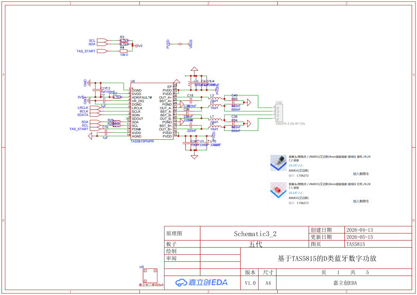The height and width of the screenshot is (295, 417).
Task: Select resistor R4 10kΩ symbol
Action: pos(124,51)
